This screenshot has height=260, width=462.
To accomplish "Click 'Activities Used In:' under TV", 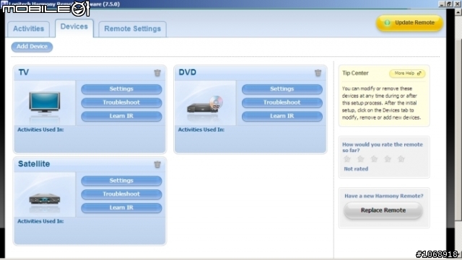I will [40, 130].
